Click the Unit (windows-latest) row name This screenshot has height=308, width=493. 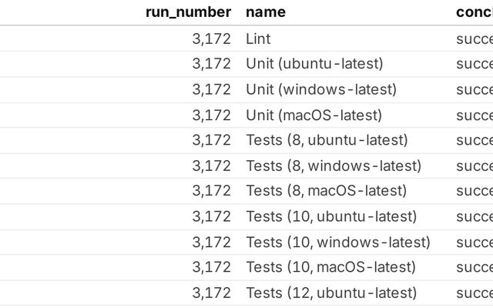321,89
